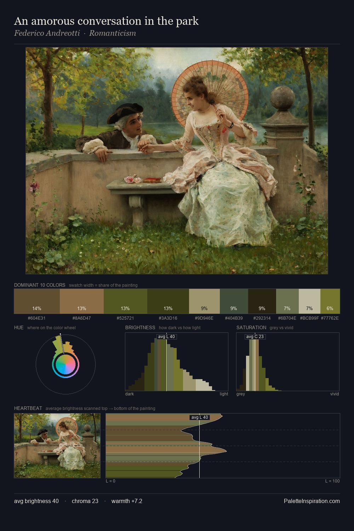Image resolution: width=354 pixels, height=531 pixels.
Task: Select the #8A6D47 tan swatch
Action: (82, 301)
